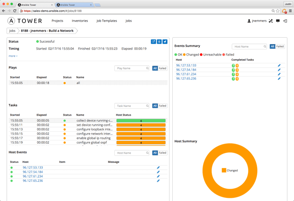The width and height of the screenshot is (294, 201).
Task: Edit host 96.127.65.236 in Events Summary
Action: [x=279, y=78]
